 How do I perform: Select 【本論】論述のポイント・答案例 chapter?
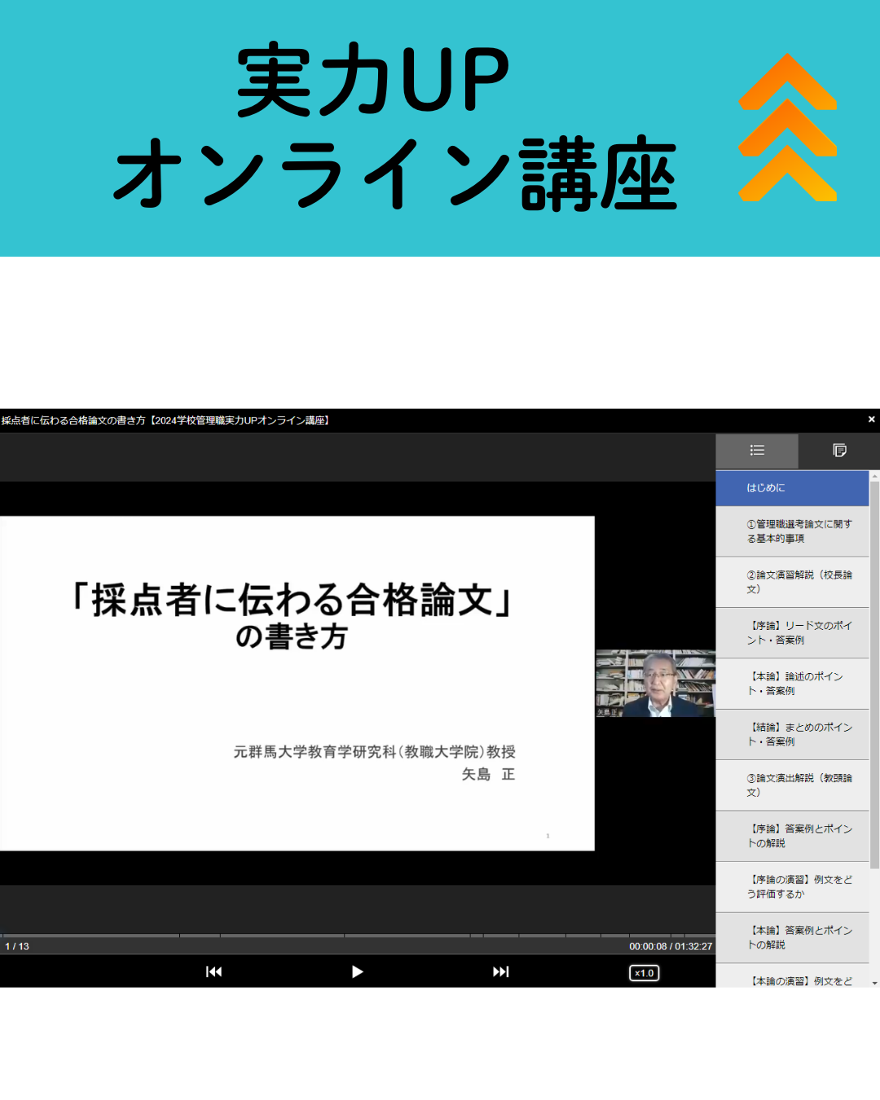pos(793,684)
